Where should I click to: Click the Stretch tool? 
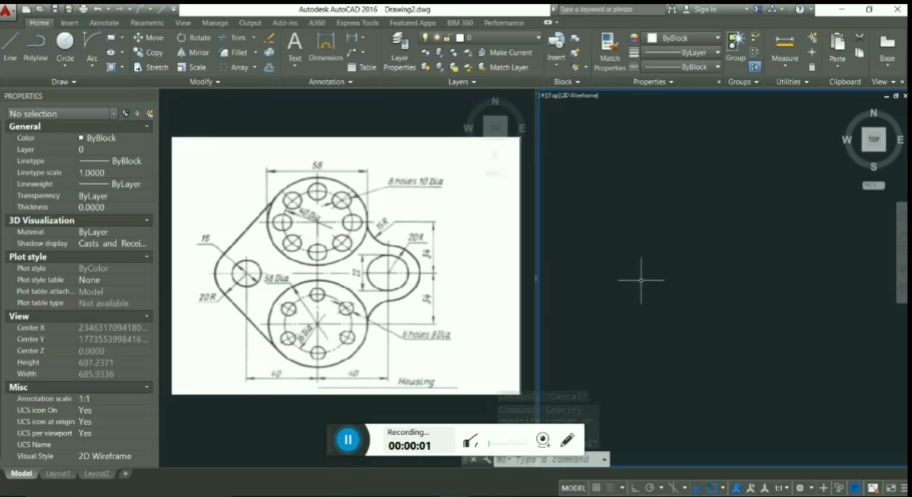[x=151, y=67]
